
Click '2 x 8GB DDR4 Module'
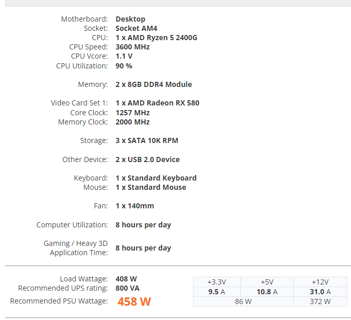click(153, 84)
